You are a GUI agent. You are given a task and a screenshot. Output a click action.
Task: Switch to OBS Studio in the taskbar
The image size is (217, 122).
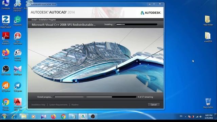pyautogui.click(x=93, y=117)
